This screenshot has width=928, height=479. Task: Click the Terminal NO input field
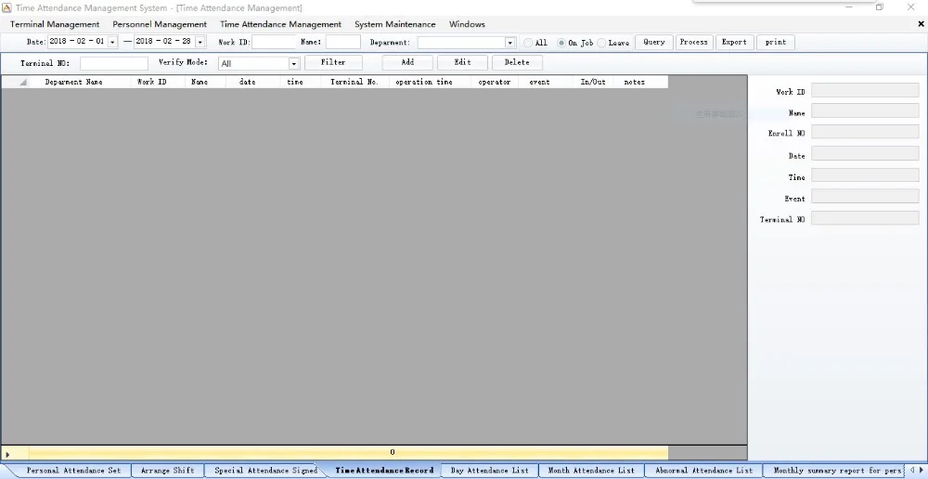click(113, 63)
